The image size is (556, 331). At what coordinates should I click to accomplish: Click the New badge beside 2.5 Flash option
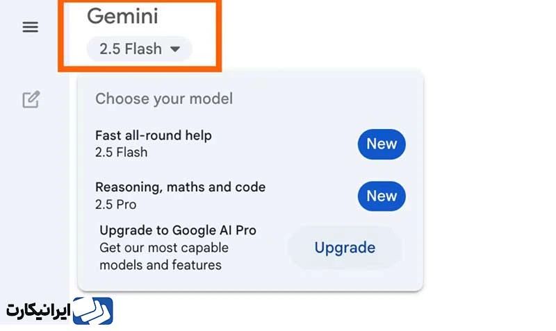[382, 144]
